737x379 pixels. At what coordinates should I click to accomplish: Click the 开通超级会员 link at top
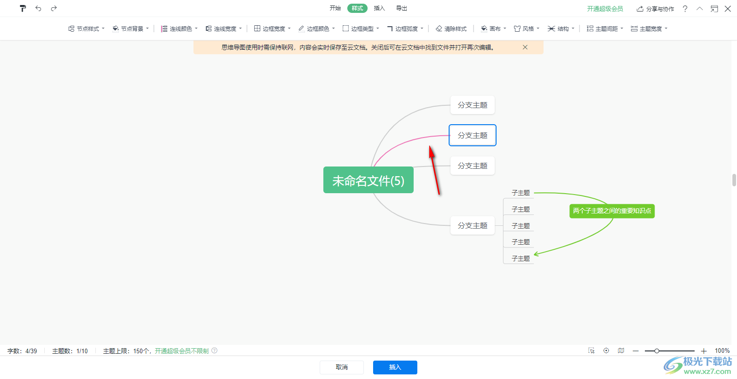[605, 9]
